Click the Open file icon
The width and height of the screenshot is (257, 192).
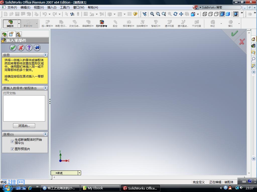pos(12,14)
